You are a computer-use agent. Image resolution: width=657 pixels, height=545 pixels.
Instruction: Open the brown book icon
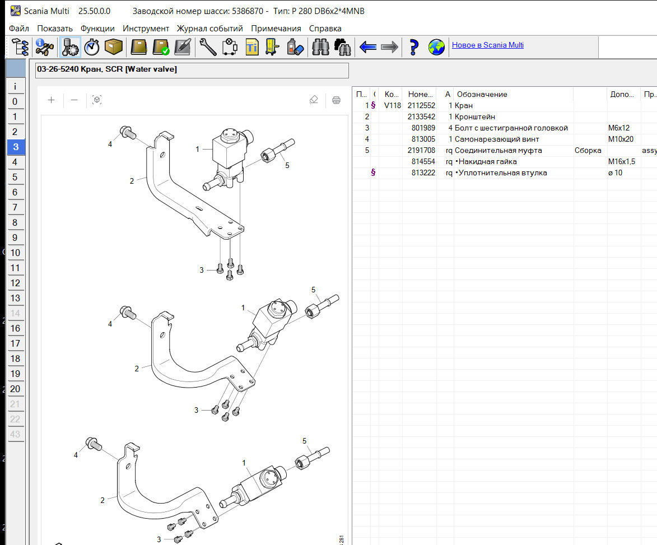139,47
